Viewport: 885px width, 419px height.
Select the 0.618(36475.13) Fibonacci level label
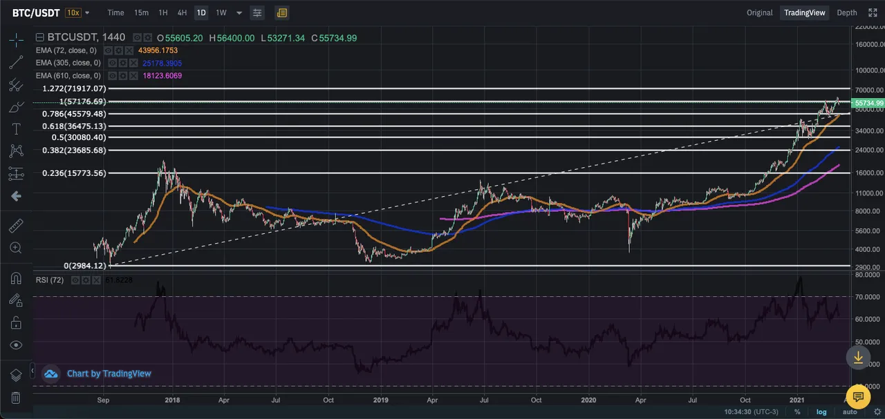(74, 126)
